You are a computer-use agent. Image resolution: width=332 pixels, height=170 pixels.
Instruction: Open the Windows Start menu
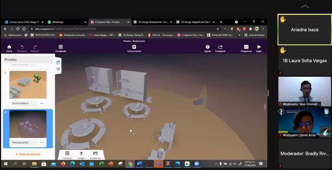(x=6, y=164)
